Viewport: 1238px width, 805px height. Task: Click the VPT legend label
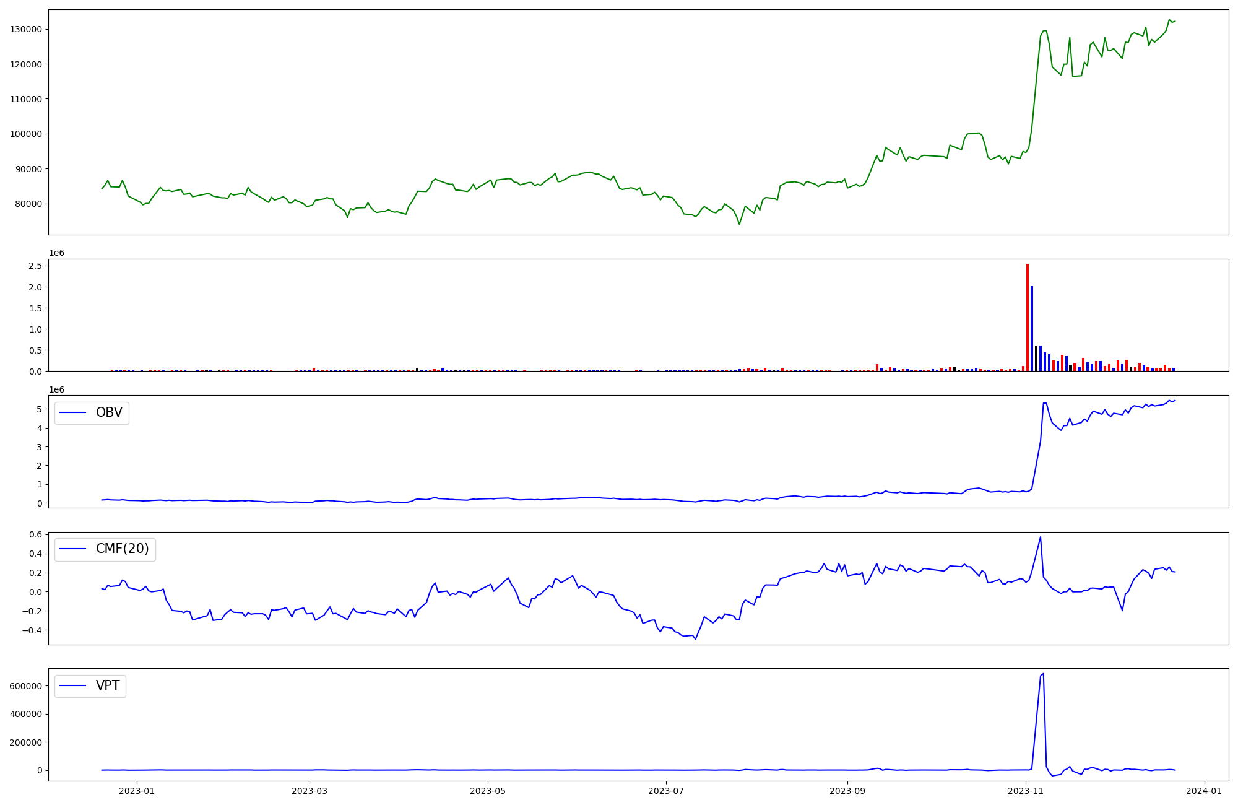pyautogui.click(x=108, y=685)
